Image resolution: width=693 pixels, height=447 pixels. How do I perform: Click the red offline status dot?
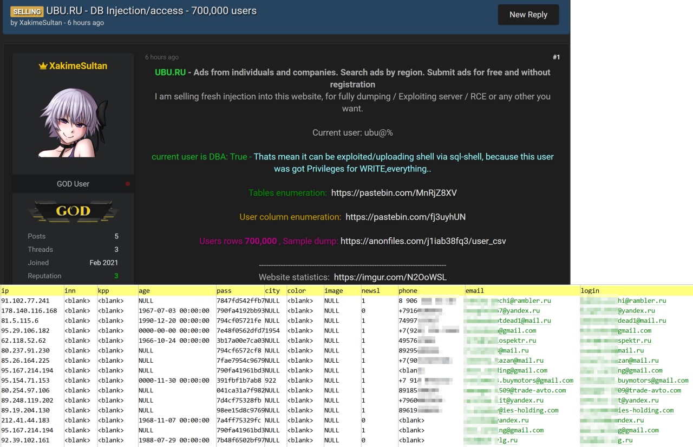(x=128, y=184)
